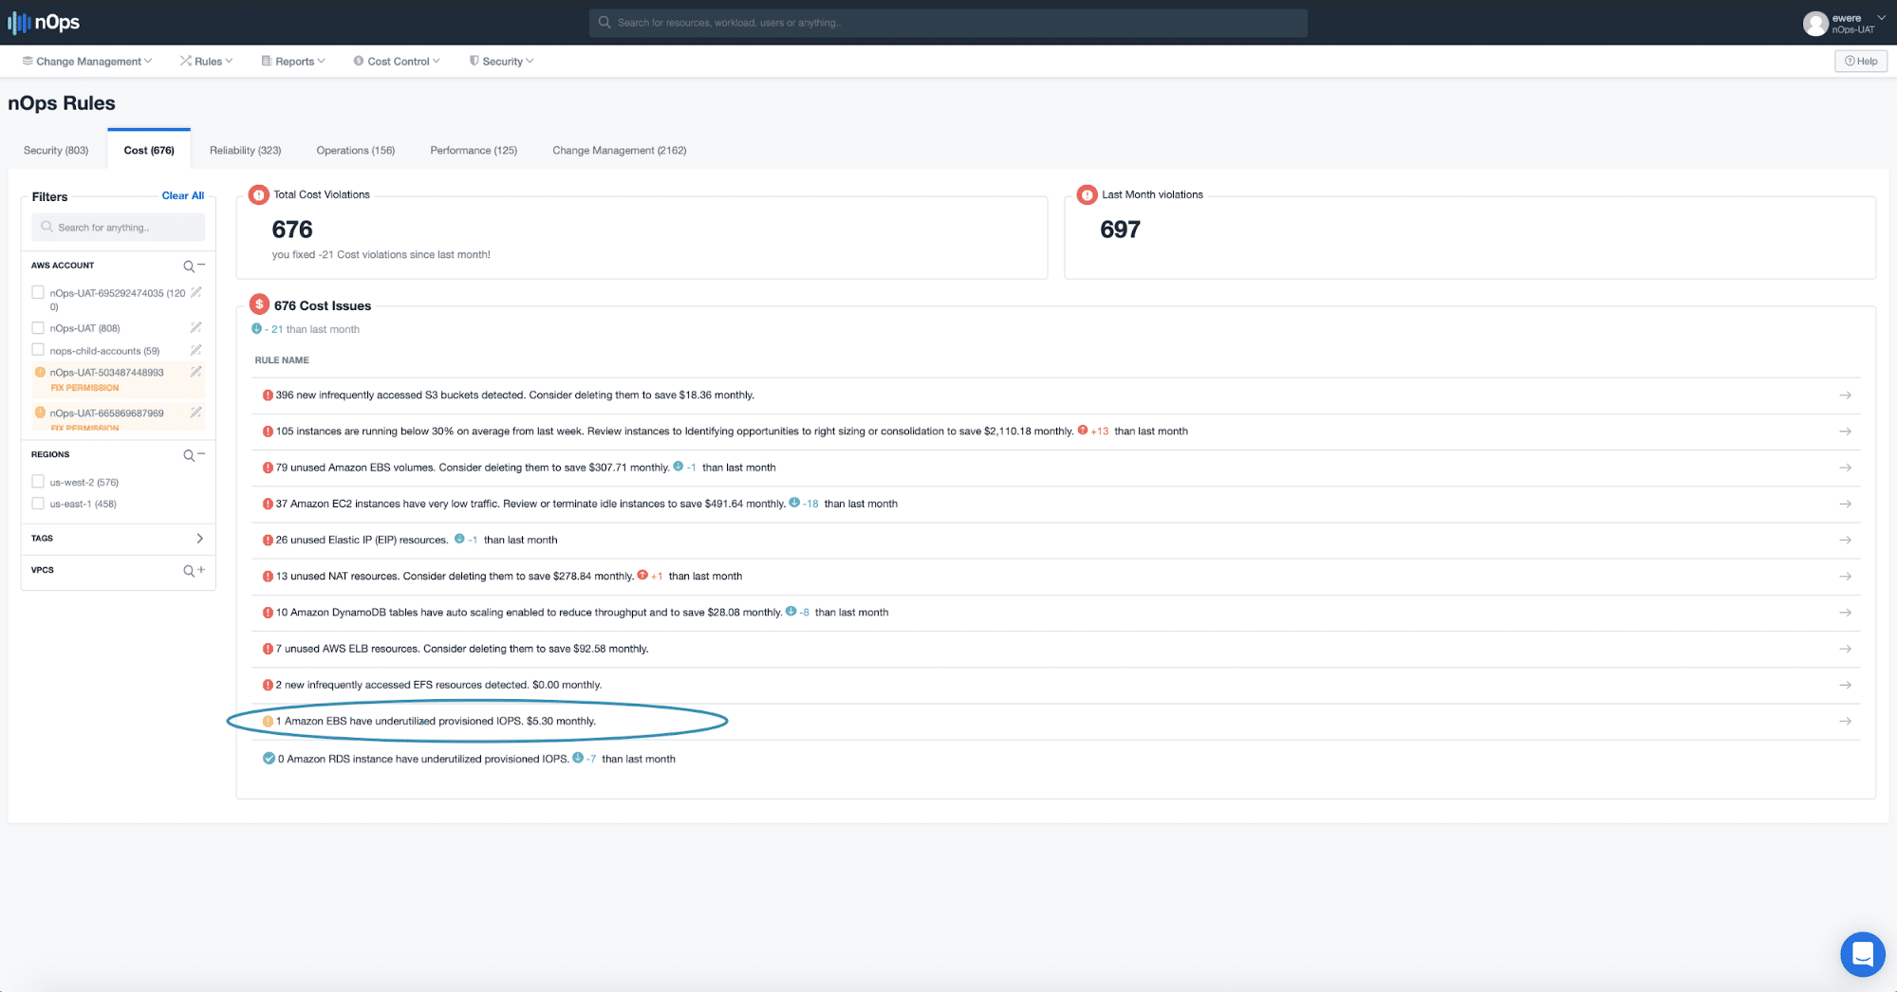The height and width of the screenshot is (992, 1897).
Task: Open the Security dropdown menu
Action: (x=501, y=62)
